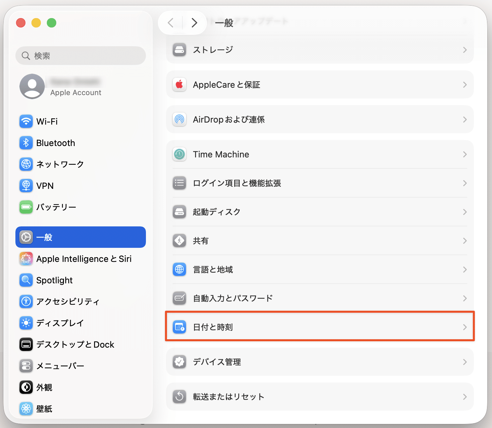The height and width of the screenshot is (428, 492).
Task: Expand the ストレージ row chevron
Action: coord(465,50)
